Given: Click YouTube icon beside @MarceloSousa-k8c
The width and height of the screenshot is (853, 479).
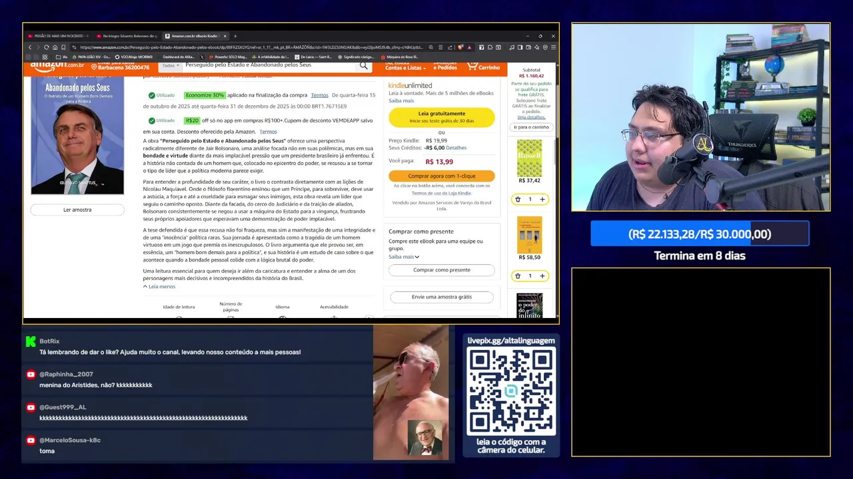Looking at the screenshot, I should click(x=31, y=440).
